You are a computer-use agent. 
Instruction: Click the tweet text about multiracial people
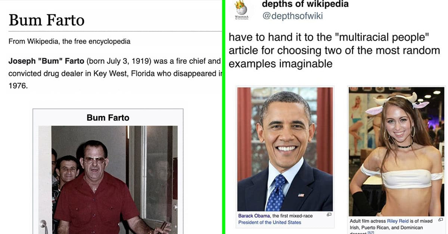[x=335, y=50]
